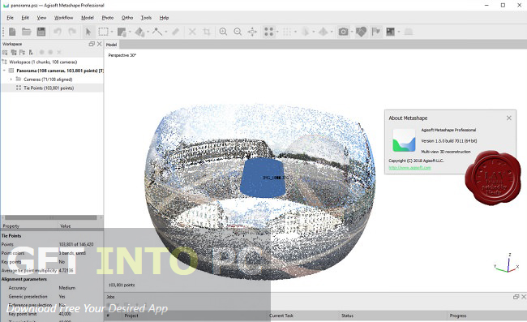Screen dimensions: 527x322
Task: Open the Show Cameras dropdown arrow
Action: [x=352, y=32]
